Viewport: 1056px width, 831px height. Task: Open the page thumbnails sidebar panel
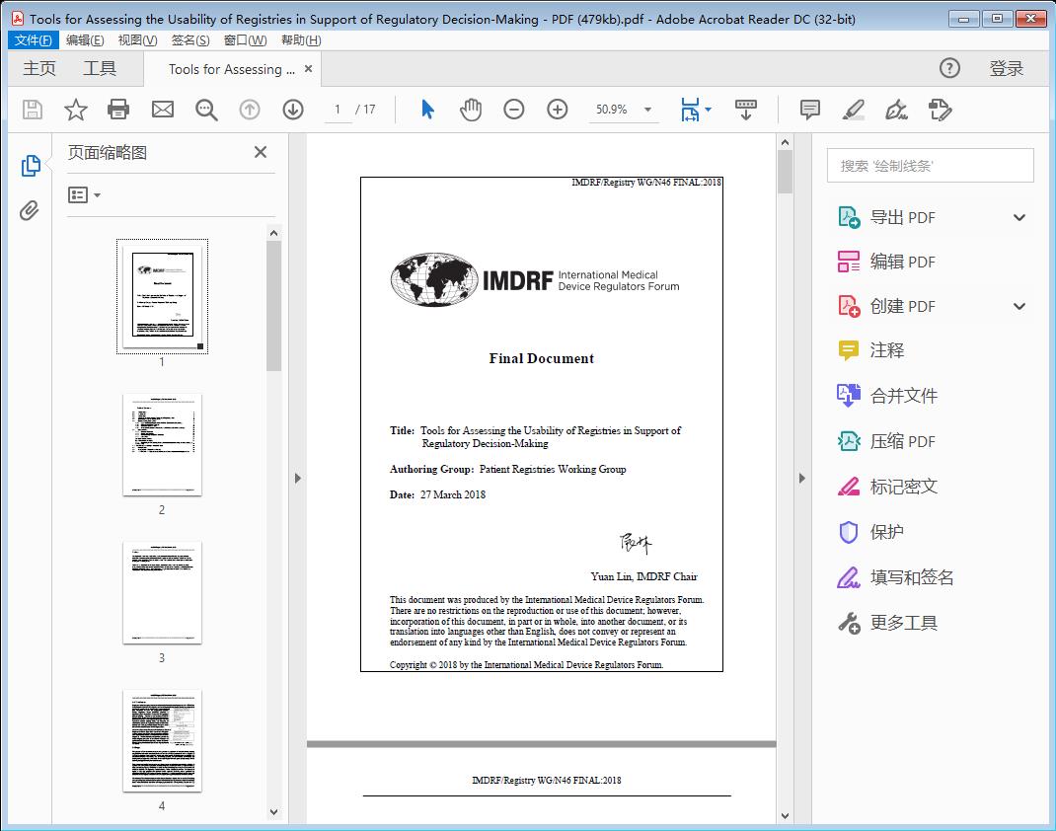tap(30, 165)
